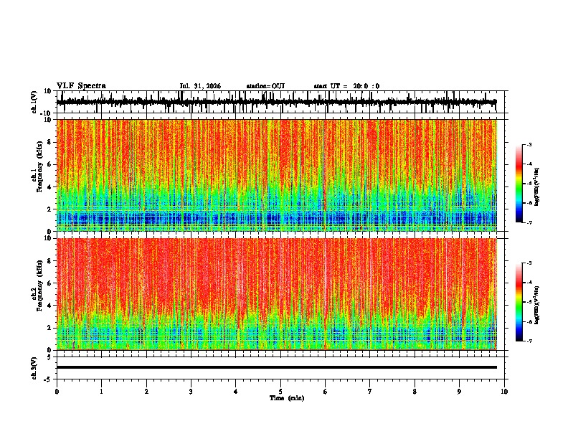Click time-axis tick label "7"
This screenshot has height=439, width=568.
(370, 392)
